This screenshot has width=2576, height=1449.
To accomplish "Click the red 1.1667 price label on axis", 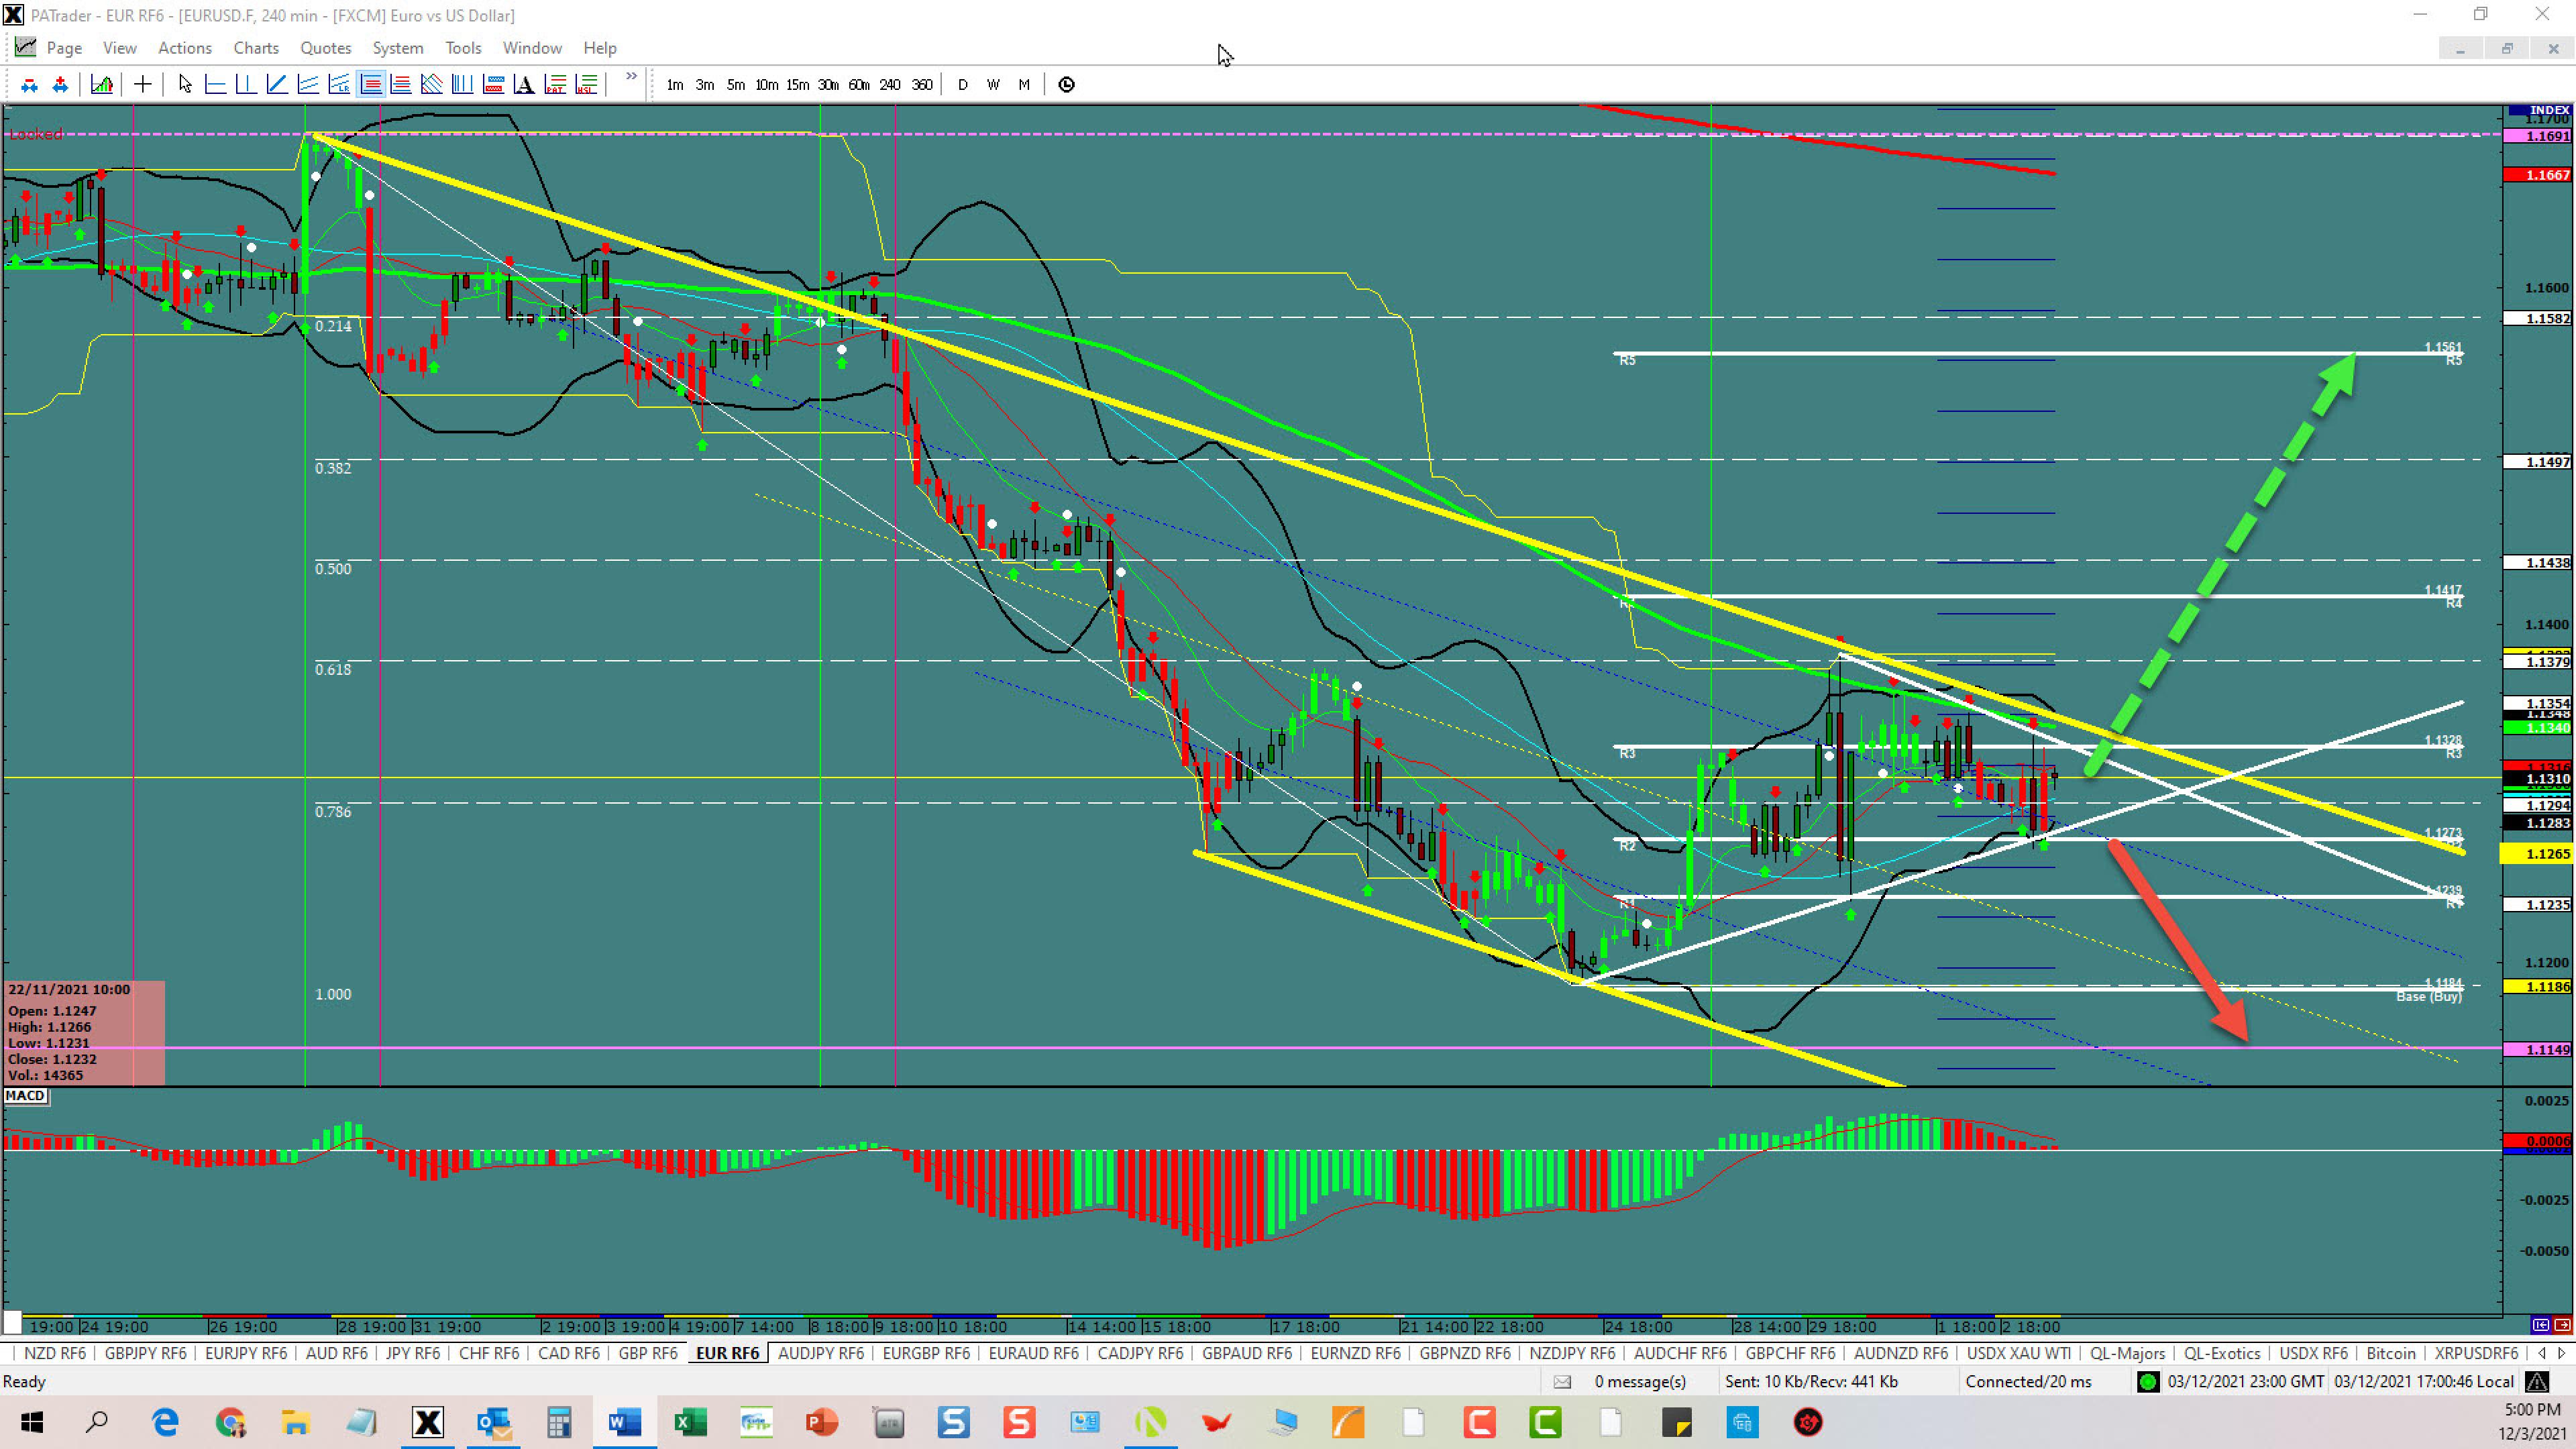I will (2538, 175).
